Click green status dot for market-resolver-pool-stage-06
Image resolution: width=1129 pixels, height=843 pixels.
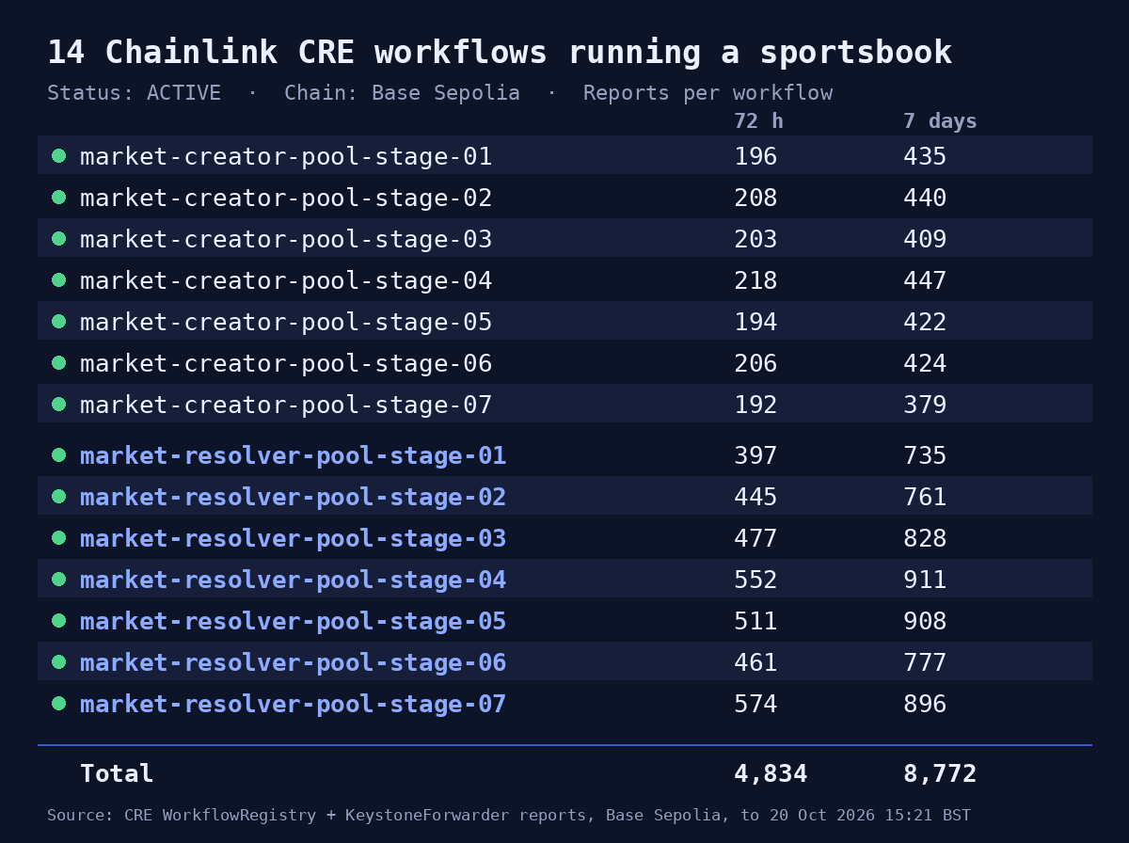[x=58, y=661]
